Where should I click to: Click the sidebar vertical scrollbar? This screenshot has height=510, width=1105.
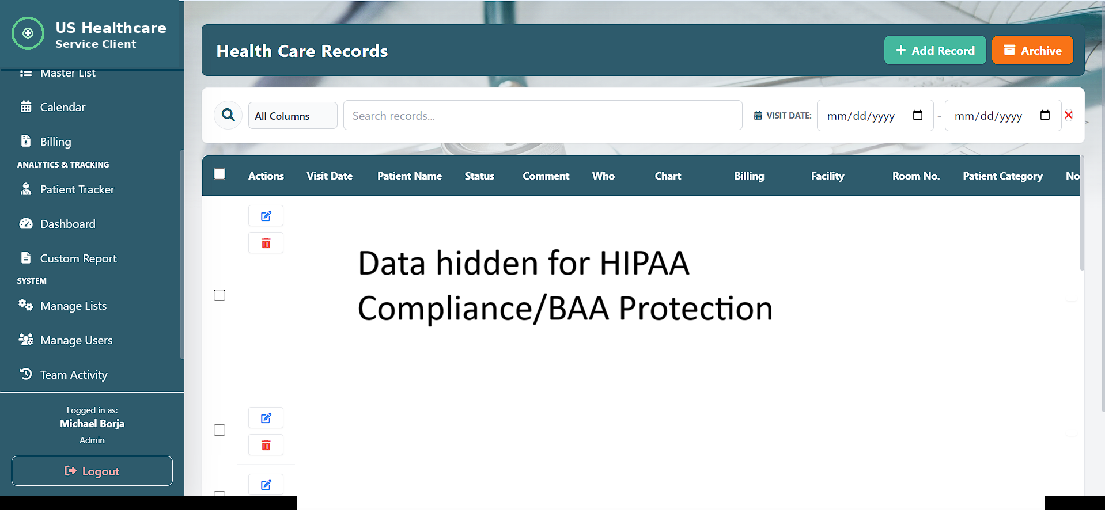(x=182, y=254)
